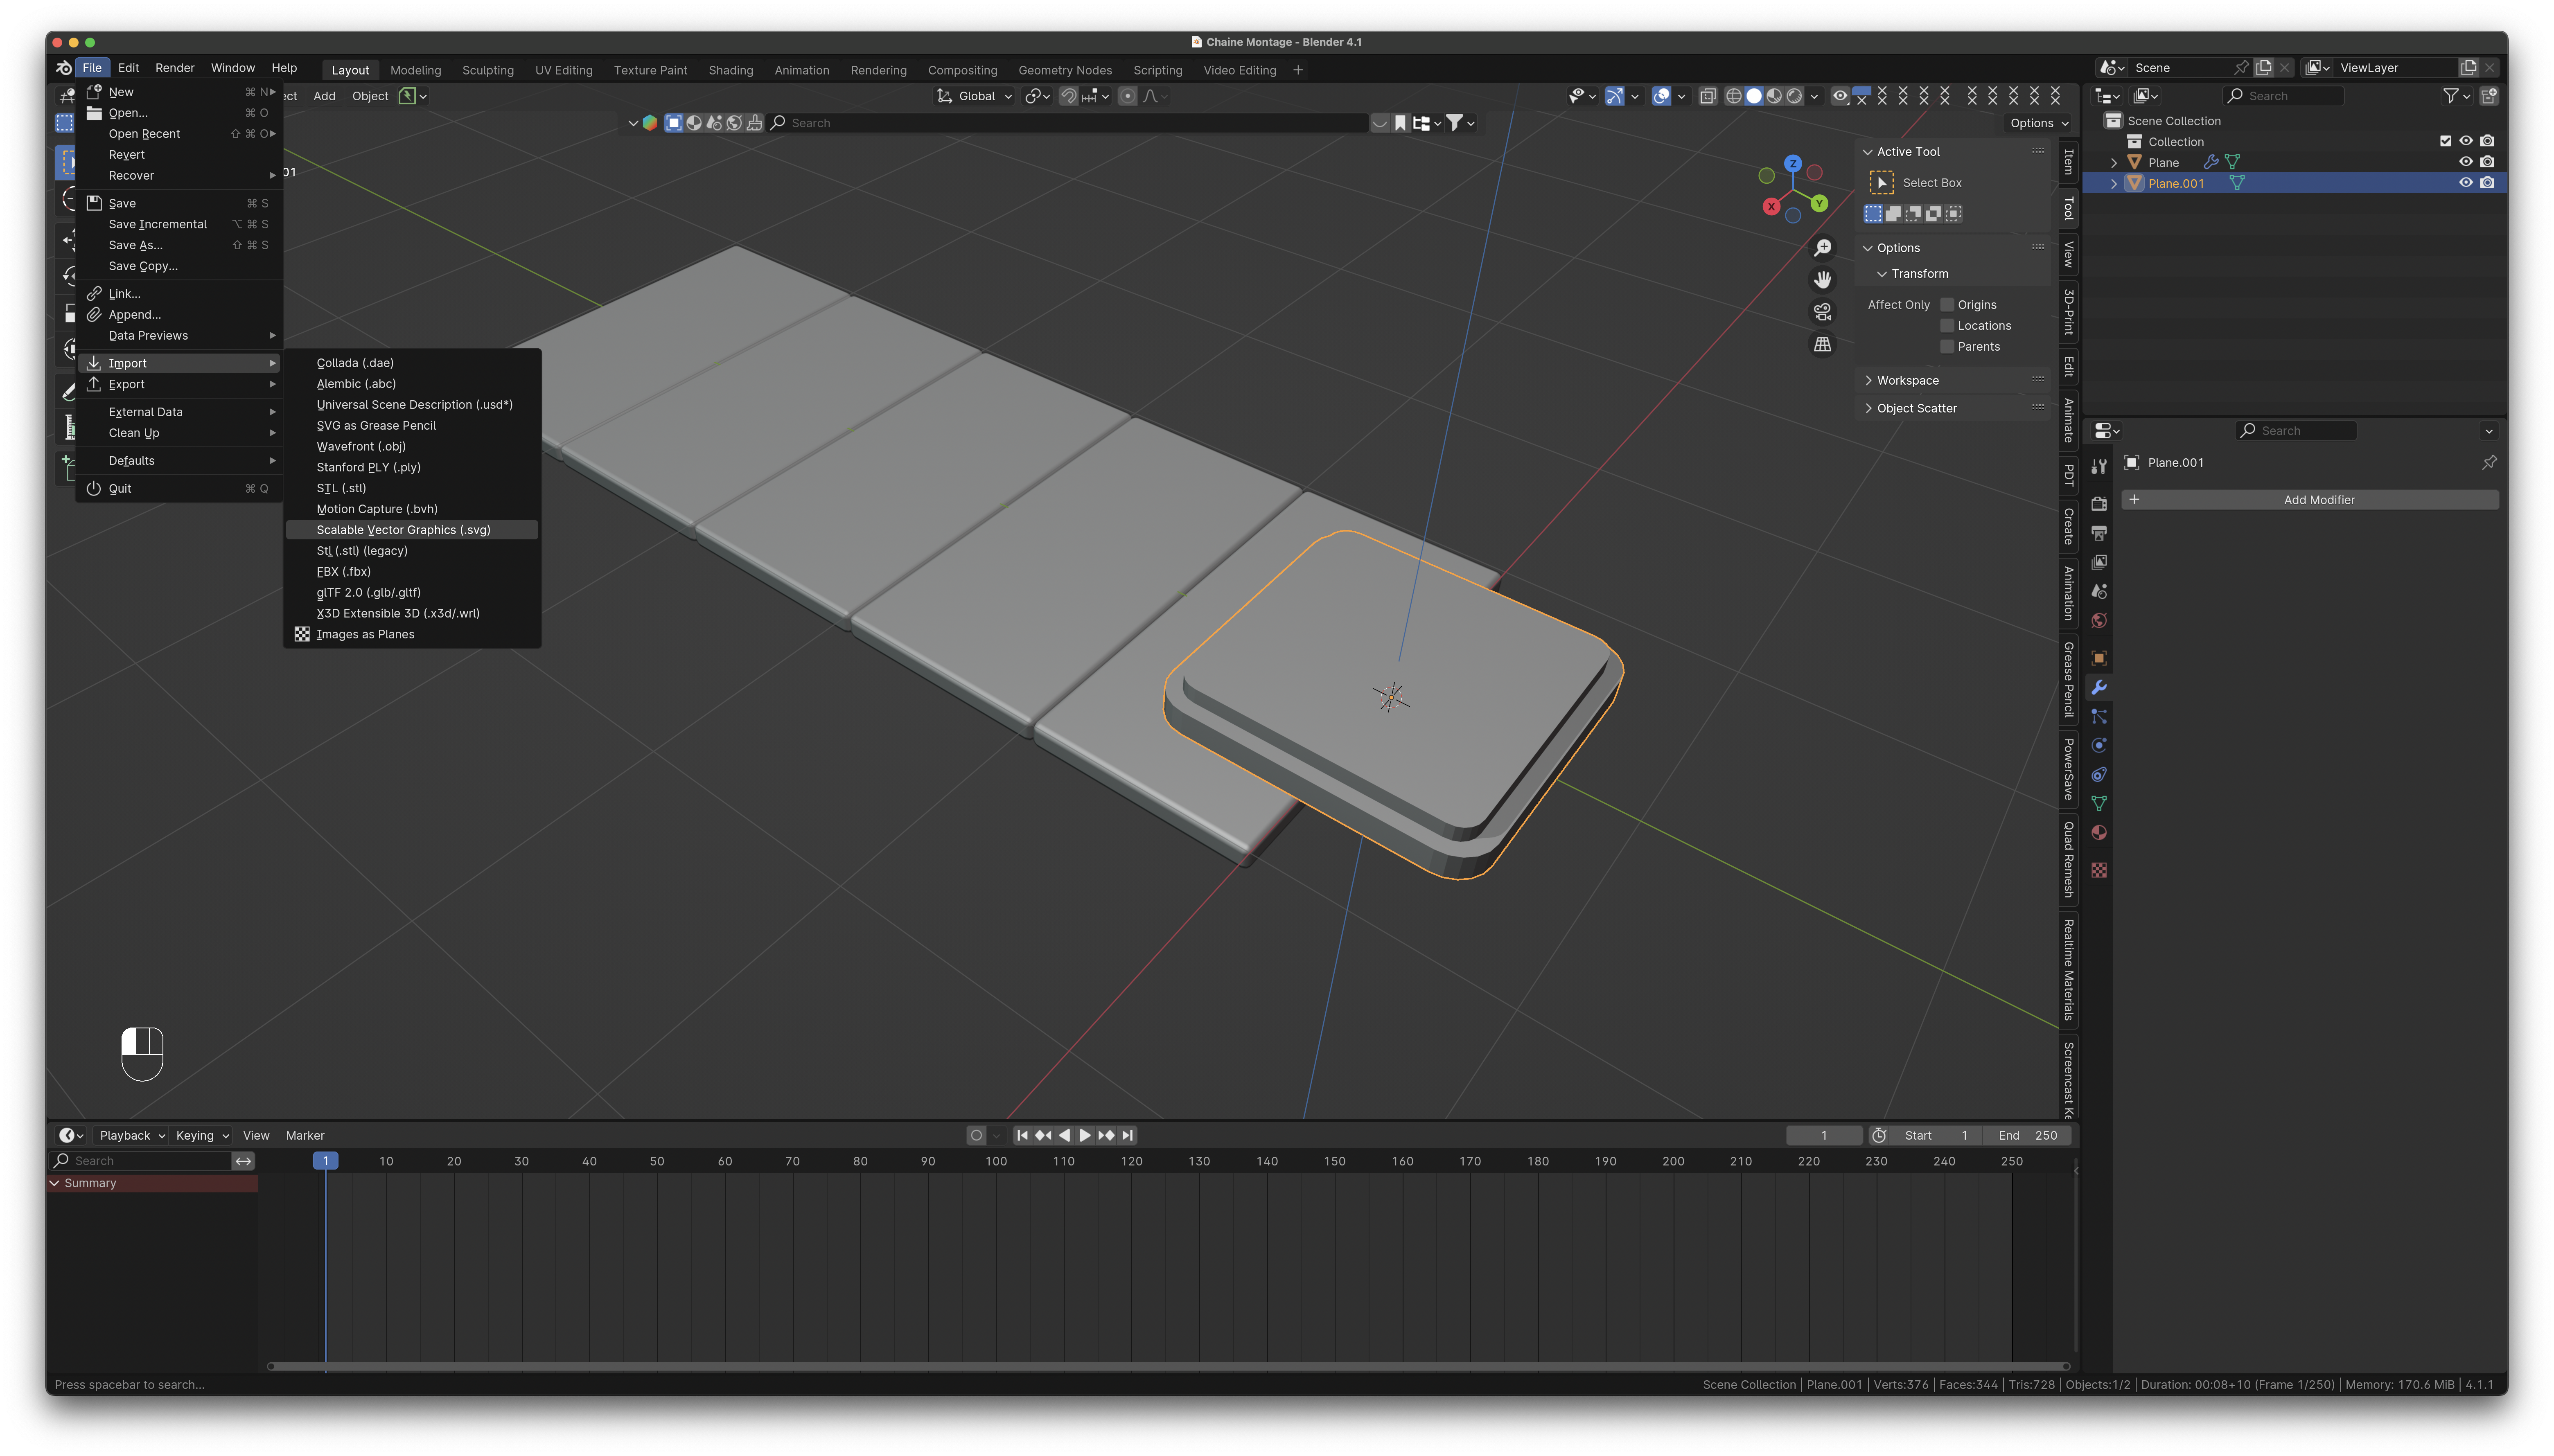Open the Playback dropdown in timeline
Viewport: 2554px width, 1456px height.
click(x=132, y=1135)
